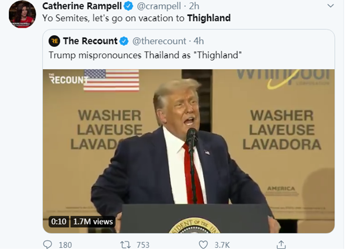
Task: Click the 1.7M views label
Action: [x=93, y=221]
